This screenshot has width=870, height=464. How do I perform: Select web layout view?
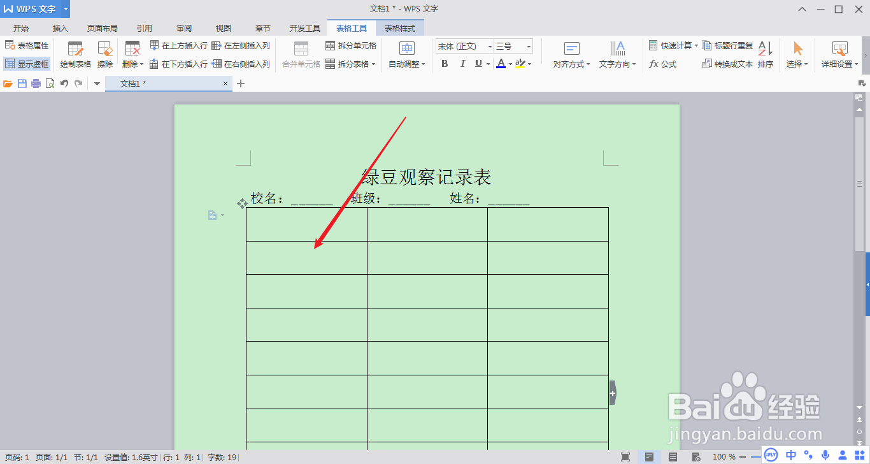[696, 457]
